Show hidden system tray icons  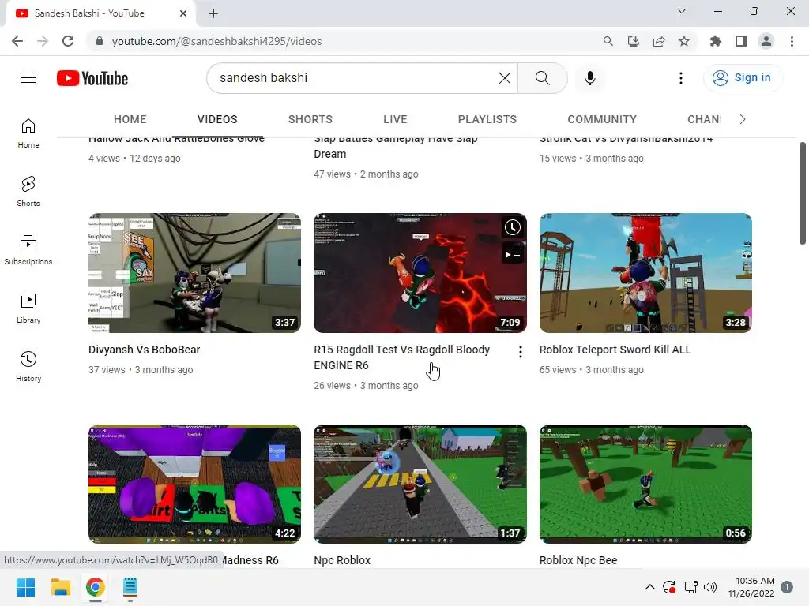click(x=650, y=587)
